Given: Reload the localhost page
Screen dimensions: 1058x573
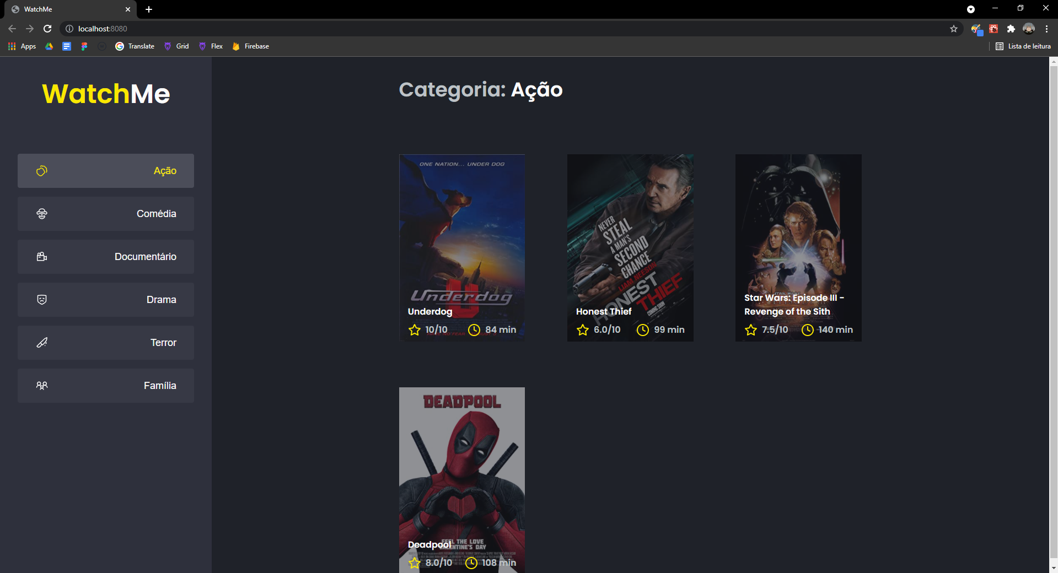Looking at the screenshot, I should [x=47, y=29].
